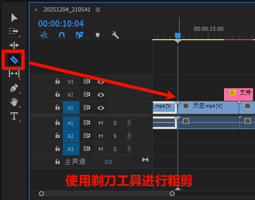Solo track A2

[115, 136]
